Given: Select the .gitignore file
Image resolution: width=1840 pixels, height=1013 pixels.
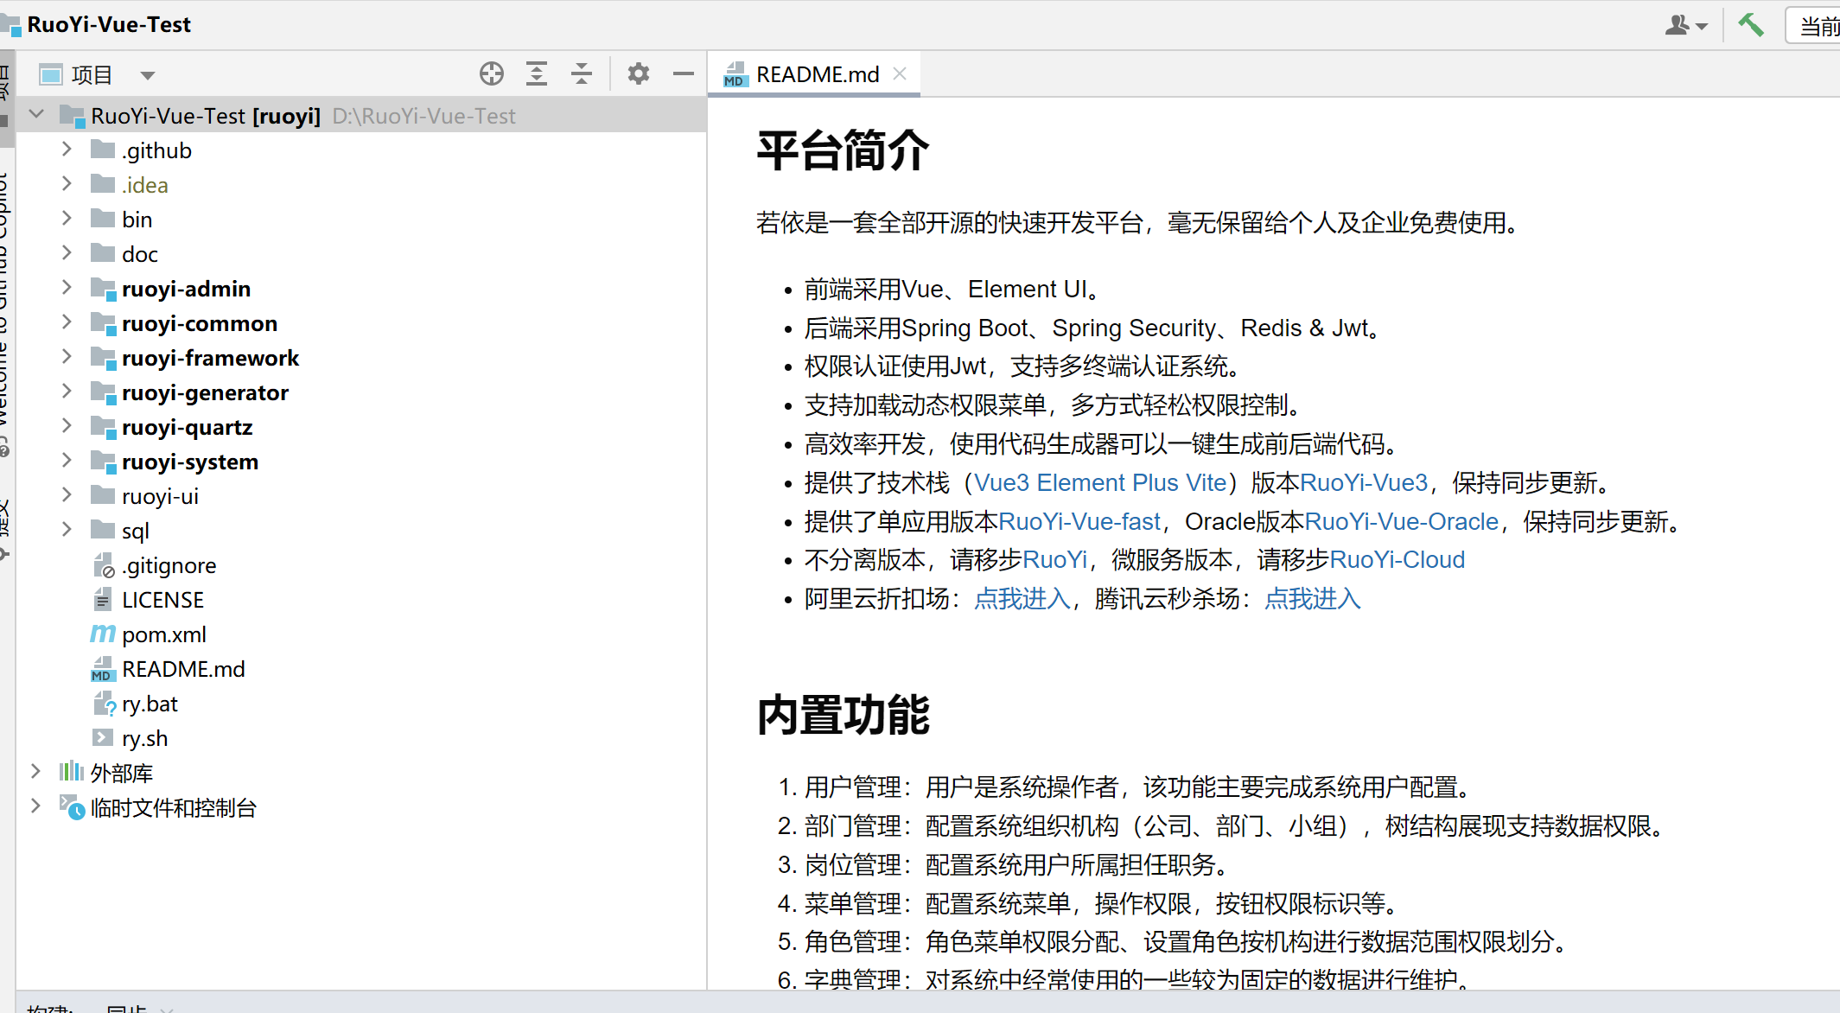Looking at the screenshot, I should (x=169, y=565).
